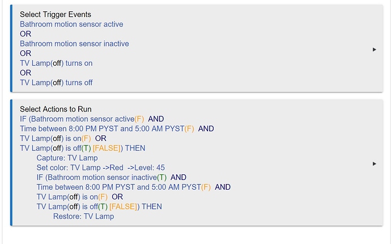
Task: Click the Capture: TV Lamp action
Action: (x=67, y=158)
